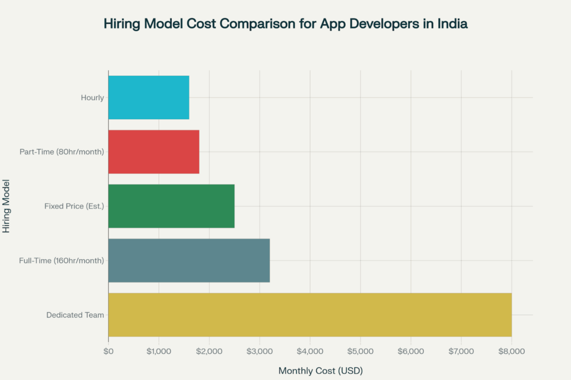Click the 'Fixed Price (Est.)' label
The width and height of the screenshot is (571, 380).
click(x=74, y=206)
